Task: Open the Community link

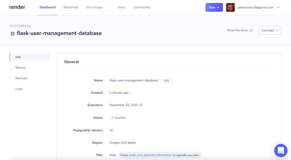Action: point(141,7)
